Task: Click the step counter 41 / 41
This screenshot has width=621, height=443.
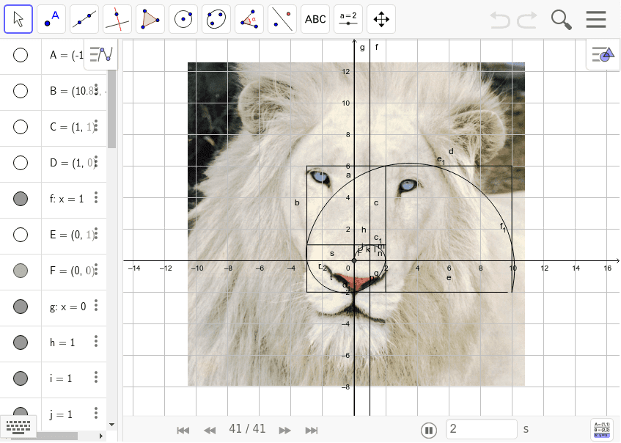Action: point(247,429)
